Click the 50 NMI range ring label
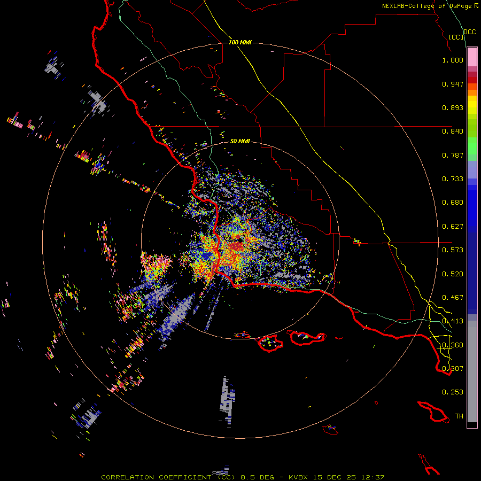The height and width of the screenshot is (481, 481). click(x=240, y=142)
